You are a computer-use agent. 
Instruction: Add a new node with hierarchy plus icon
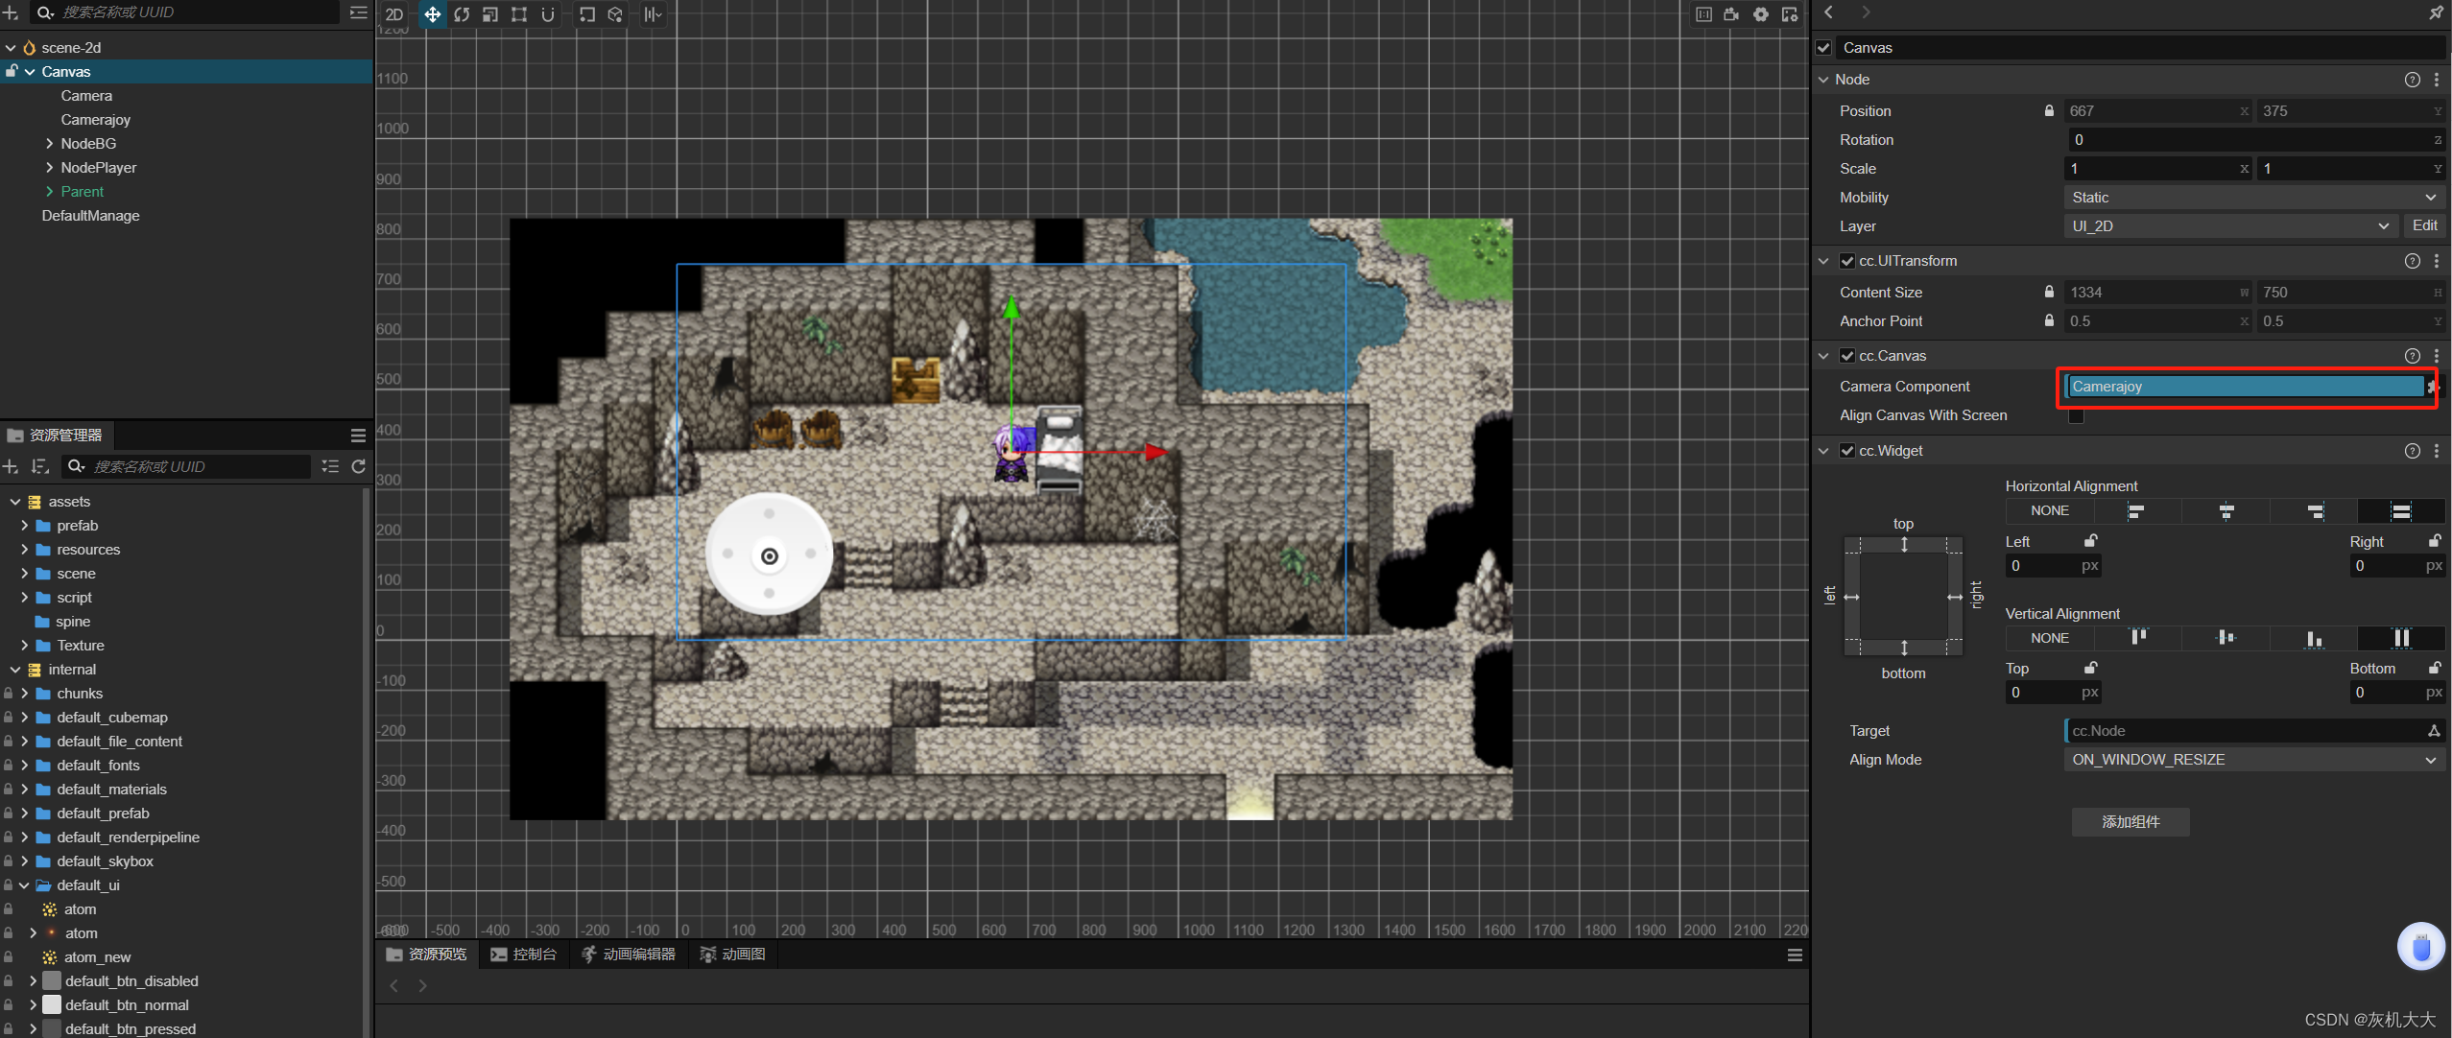11,12
